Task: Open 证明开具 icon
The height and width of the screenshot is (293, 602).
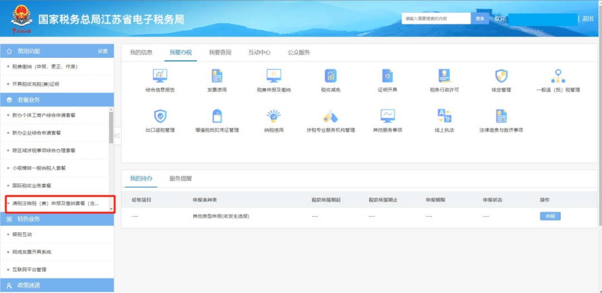Action: 387,76
